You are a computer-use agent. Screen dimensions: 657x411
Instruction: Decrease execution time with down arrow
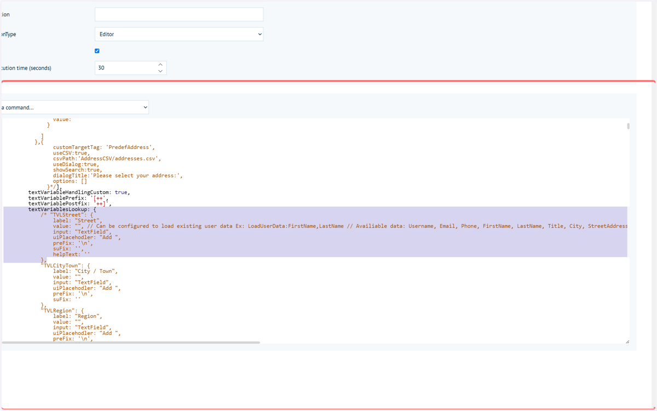coord(160,71)
